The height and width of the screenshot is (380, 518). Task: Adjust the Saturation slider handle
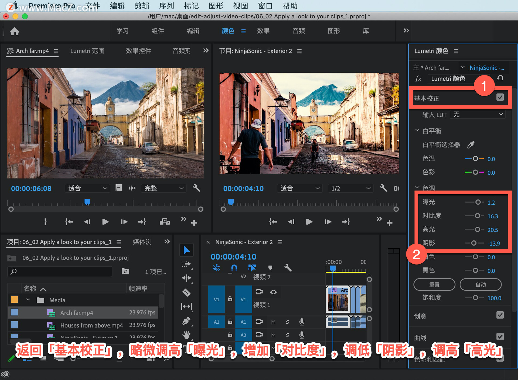tap(475, 298)
